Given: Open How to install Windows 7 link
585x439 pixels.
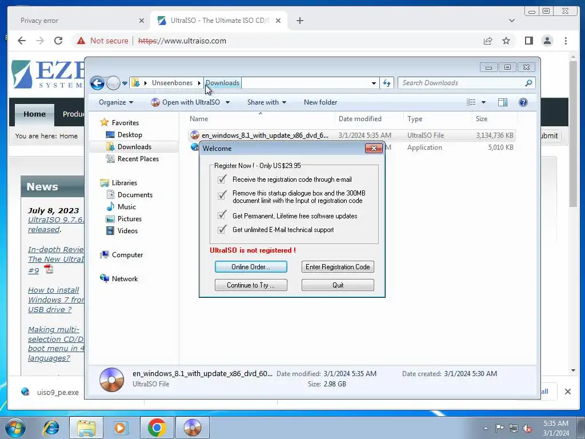Looking at the screenshot, I should pos(56,300).
